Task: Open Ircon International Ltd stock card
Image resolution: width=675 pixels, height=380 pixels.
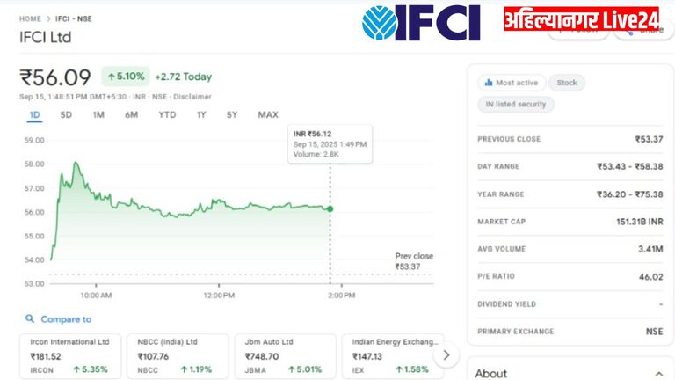Action: click(x=71, y=355)
